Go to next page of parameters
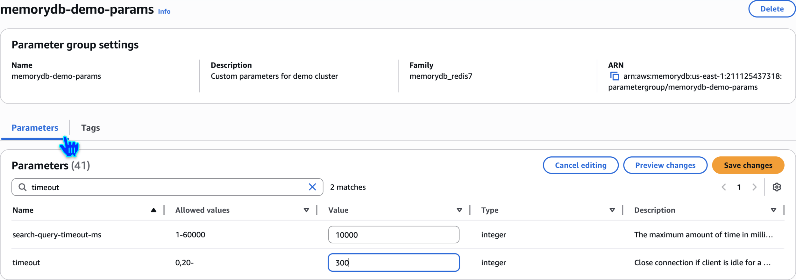 pyautogui.click(x=754, y=187)
